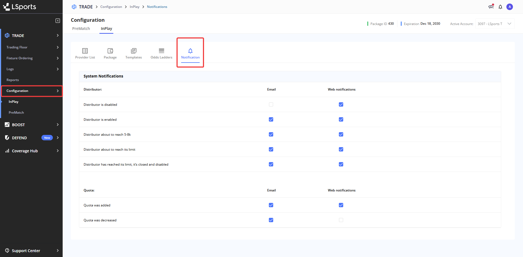Image resolution: width=523 pixels, height=257 pixels.
Task: Open the Provider List icon tab
Action: point(85,51)
